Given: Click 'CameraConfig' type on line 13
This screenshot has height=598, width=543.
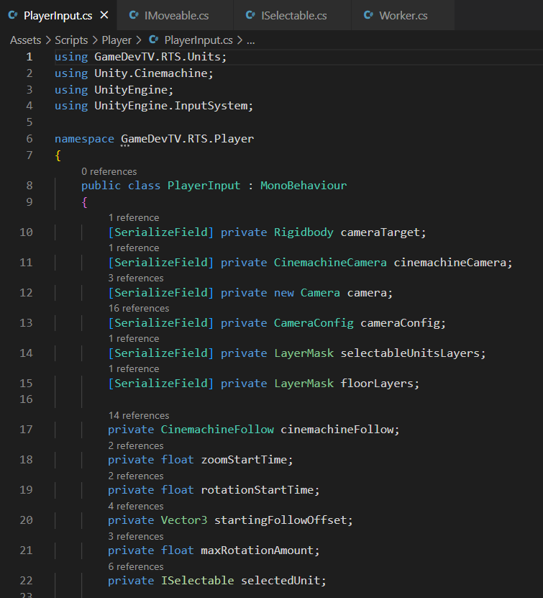Looking at the screenshot, I should pyautogui.click(x=314, y=323).
